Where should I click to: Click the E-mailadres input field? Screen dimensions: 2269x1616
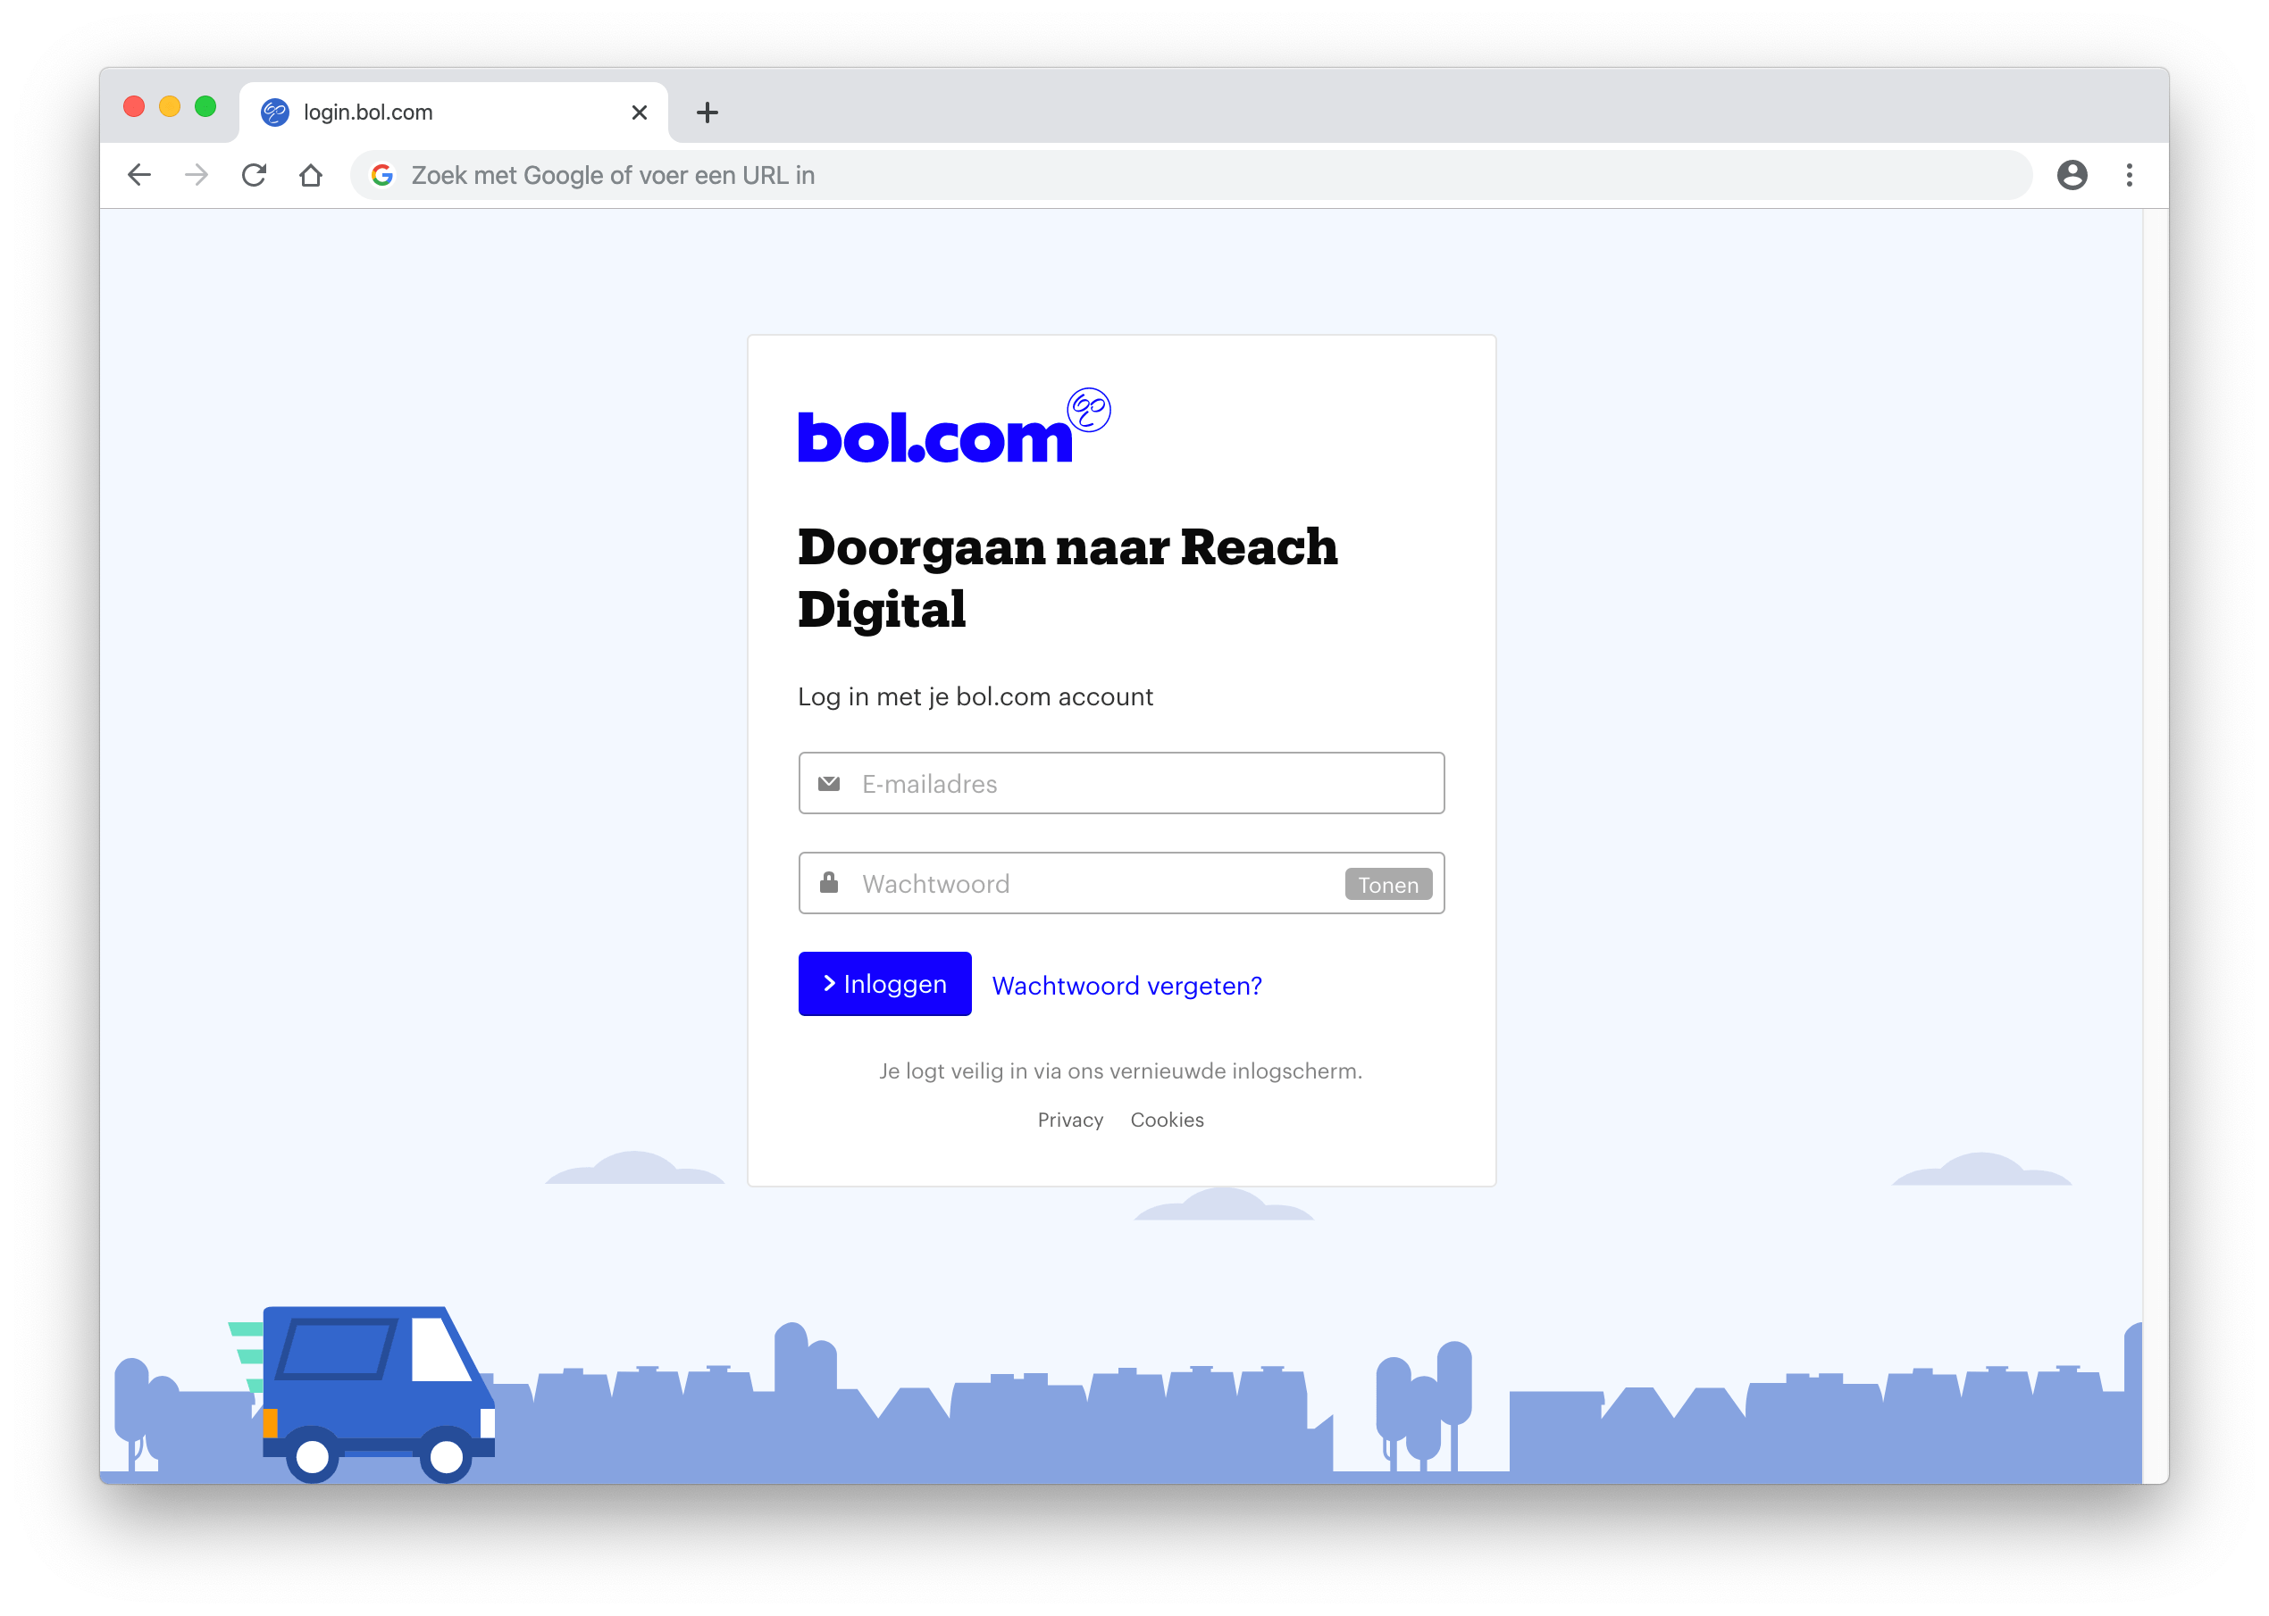[x=1121, y=783]
